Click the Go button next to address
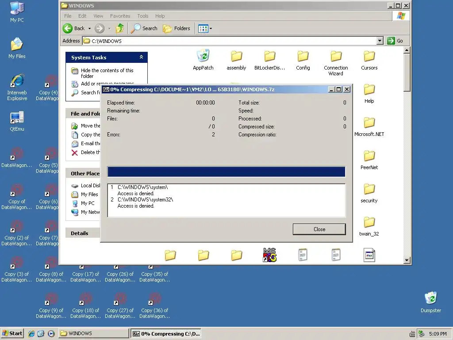Screen dimensions: 453x340 point(395,41)
